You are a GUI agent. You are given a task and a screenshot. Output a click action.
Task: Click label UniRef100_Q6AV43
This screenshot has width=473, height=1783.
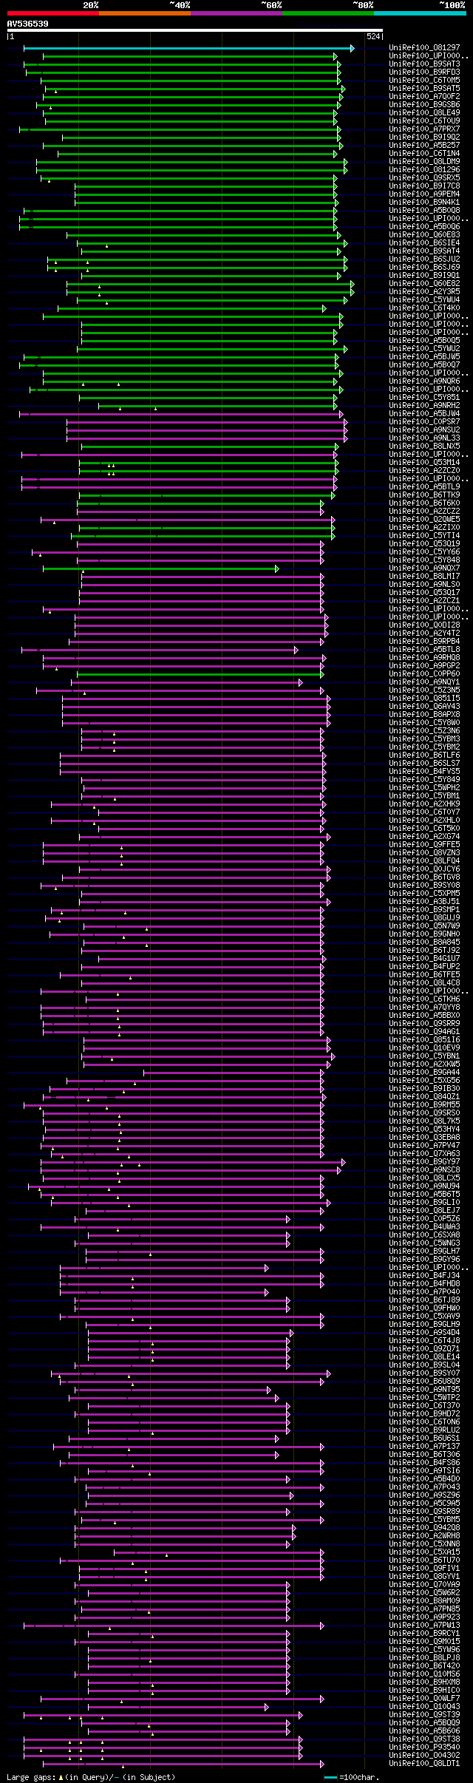pyautogui.click(x=424, y=707)
